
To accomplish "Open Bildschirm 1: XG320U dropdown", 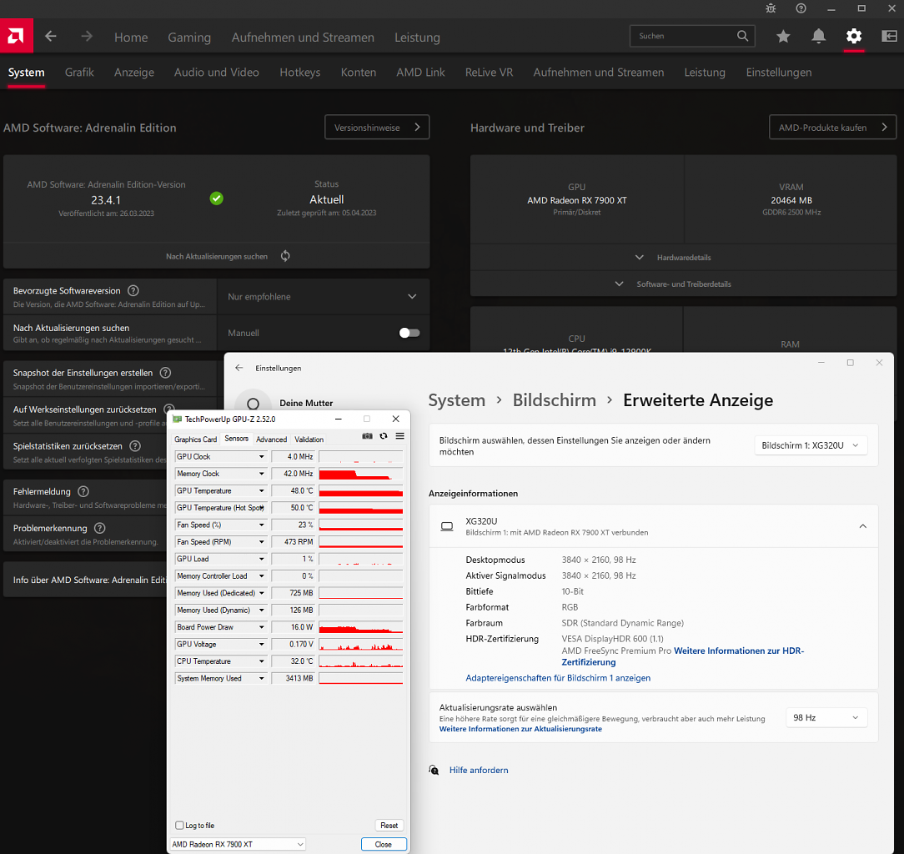I will (811, 445).
